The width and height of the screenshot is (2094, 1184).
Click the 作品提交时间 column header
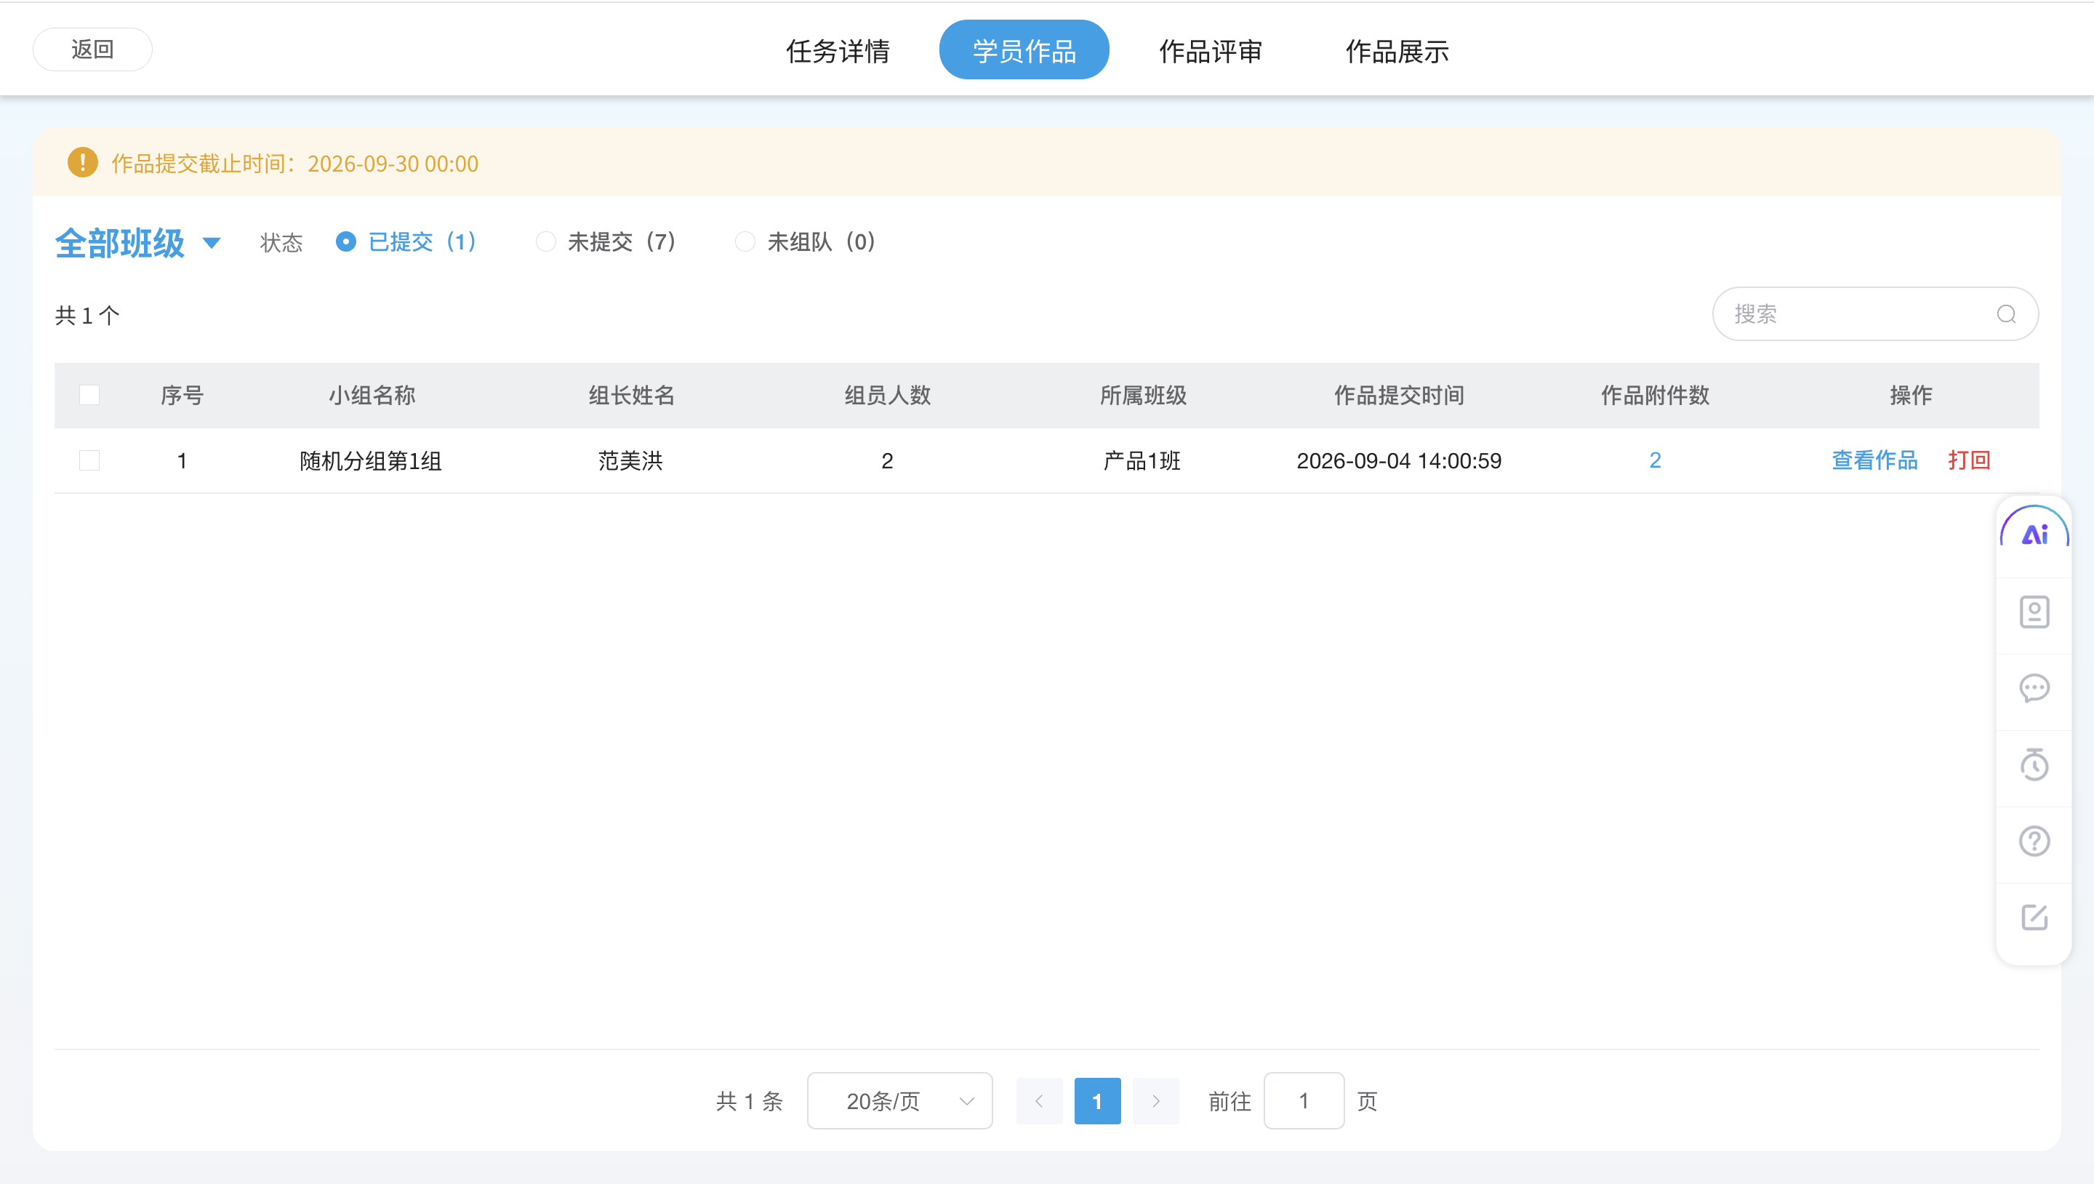1398,395
